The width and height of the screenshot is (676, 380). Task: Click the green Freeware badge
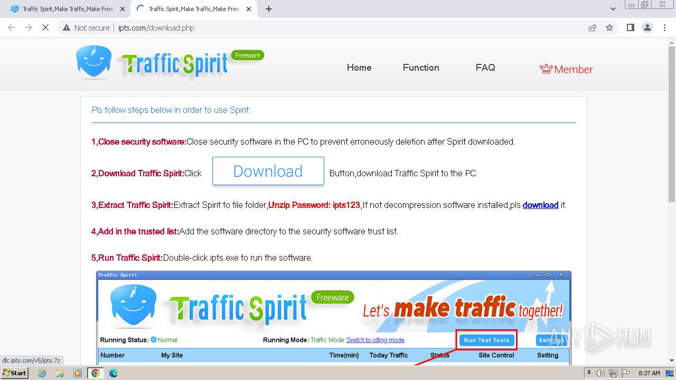click(248, 55)
